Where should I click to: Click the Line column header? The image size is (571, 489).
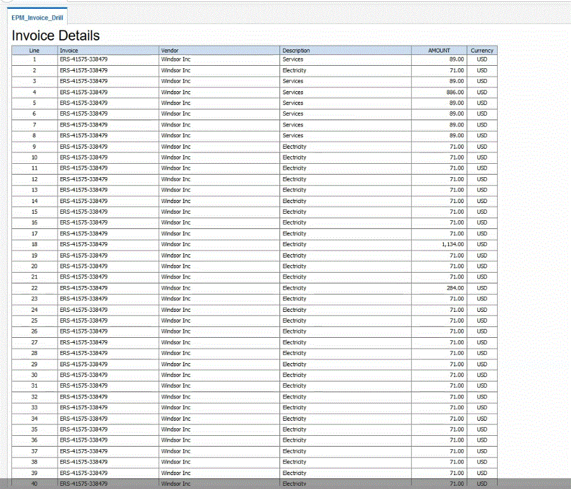click(x=34, y=50)
